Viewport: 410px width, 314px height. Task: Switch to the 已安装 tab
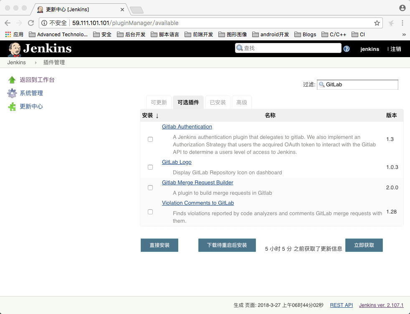(218, 103)
